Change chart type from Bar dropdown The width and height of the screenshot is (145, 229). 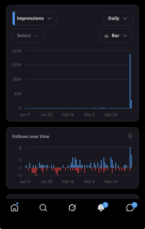tap(116, 36)
